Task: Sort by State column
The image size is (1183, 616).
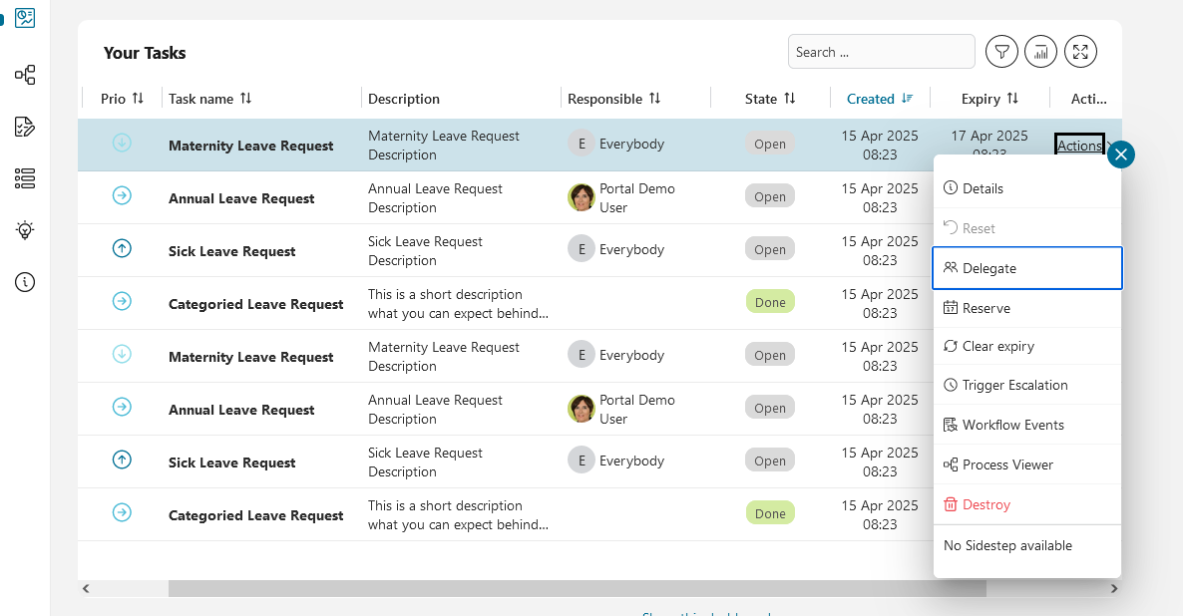Action: [x=789, y=99]
